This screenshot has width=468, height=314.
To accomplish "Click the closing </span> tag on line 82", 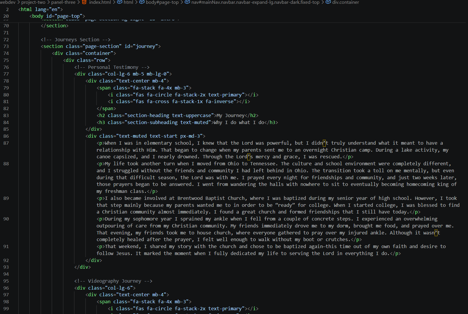I will click(106, 109).
